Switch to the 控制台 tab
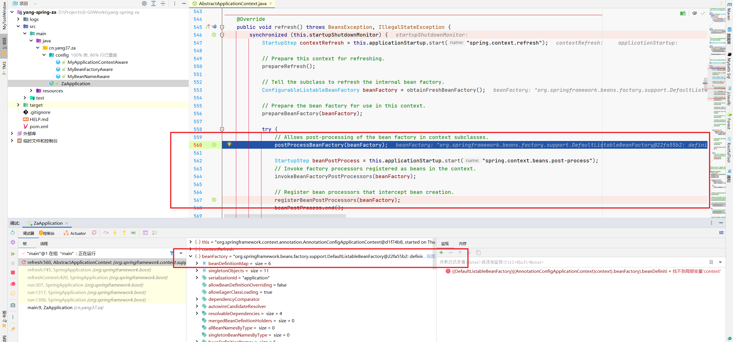The height and width of the screenshot is (342, 733). click(x=47, y=233)
